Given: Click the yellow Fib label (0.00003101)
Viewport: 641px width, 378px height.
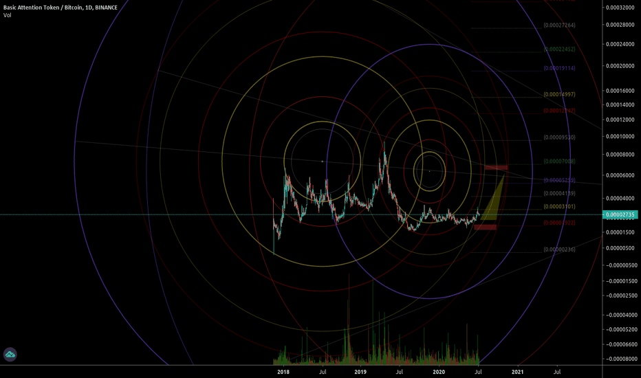Looking at the screenshot, I should click(x=559, y=207).
